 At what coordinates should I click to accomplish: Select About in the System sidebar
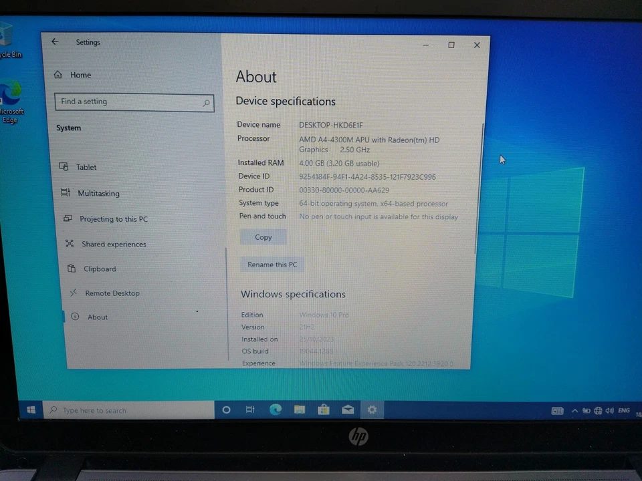tap(97, 317)
